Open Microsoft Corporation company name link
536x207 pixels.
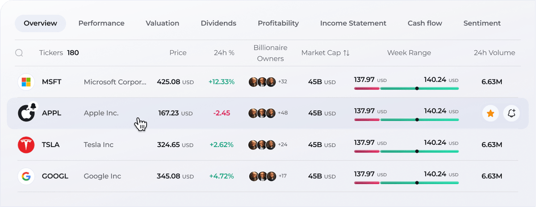click(115, 82)
